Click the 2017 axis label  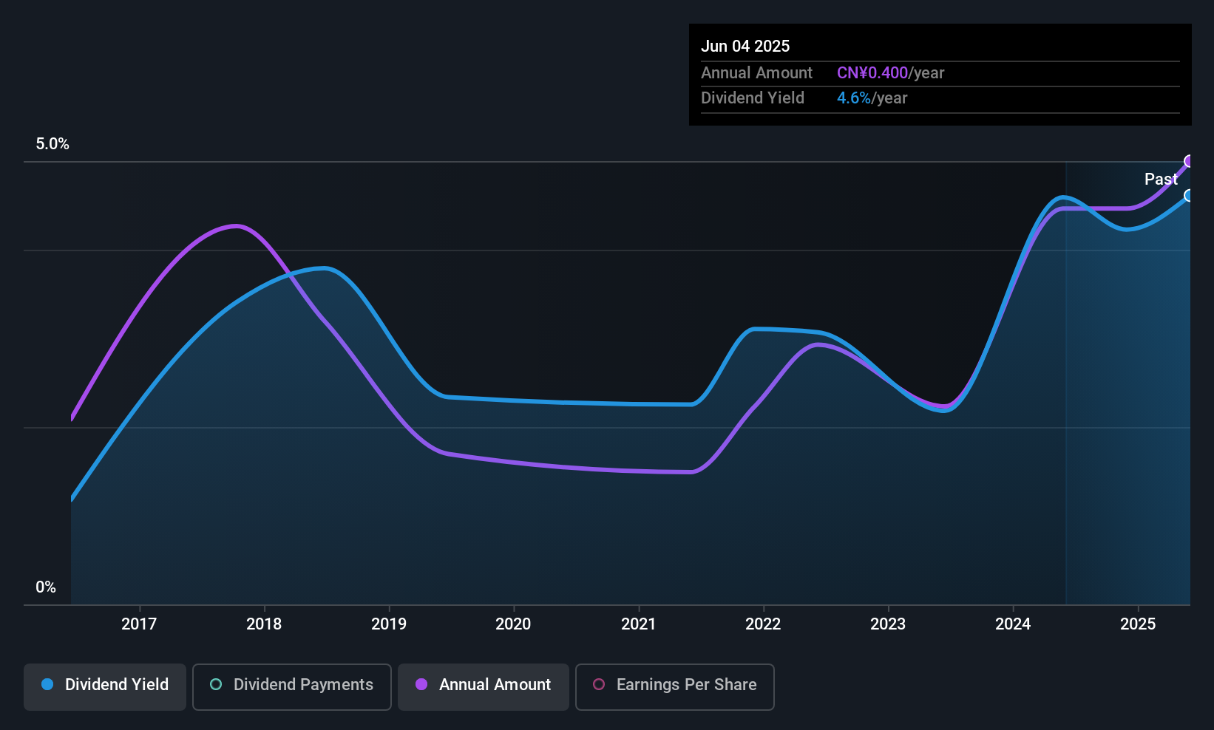139,624
